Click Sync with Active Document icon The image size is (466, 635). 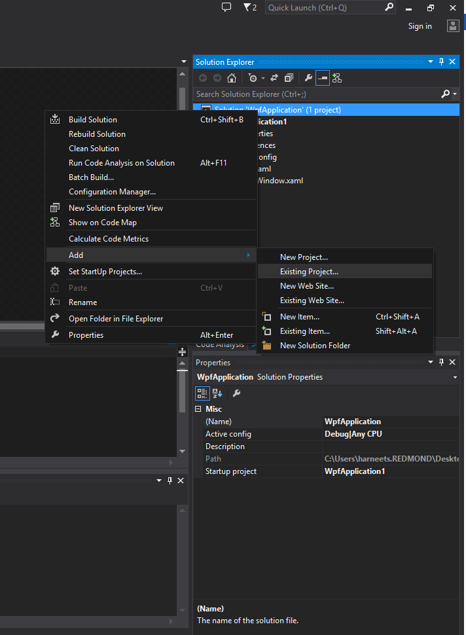274,78
